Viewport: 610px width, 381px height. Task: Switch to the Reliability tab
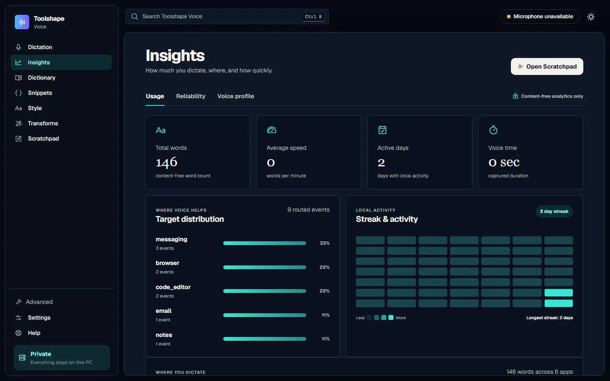191,96
